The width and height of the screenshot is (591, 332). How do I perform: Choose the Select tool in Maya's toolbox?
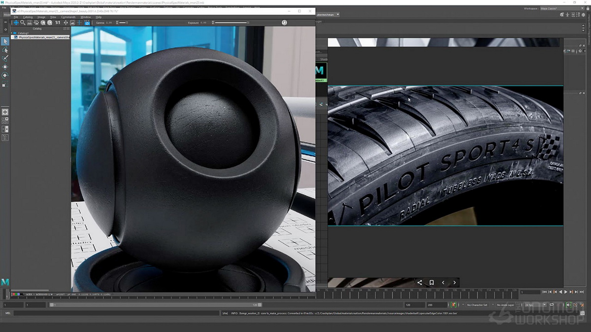click(x=5, y=41)
